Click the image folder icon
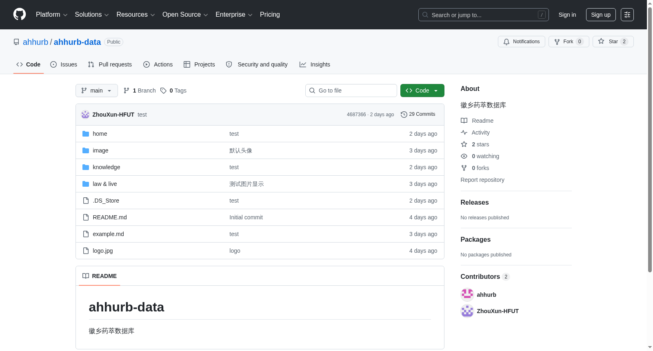This screenshot has height=351, width=653. [x=86, y=150]
